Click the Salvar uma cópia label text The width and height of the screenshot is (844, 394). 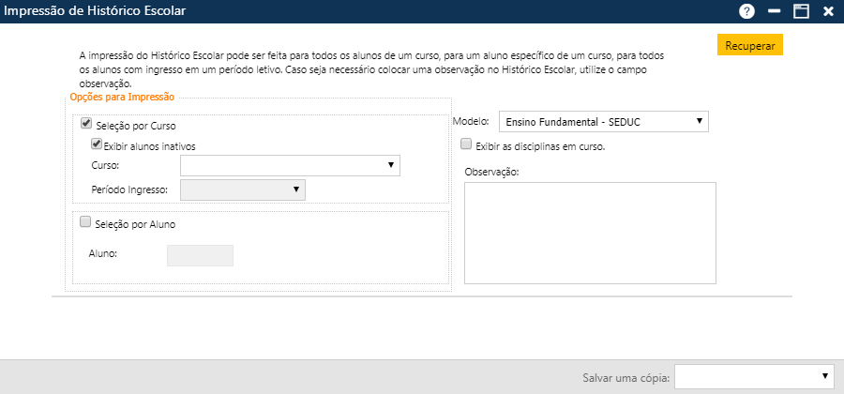tap(625, 377)
